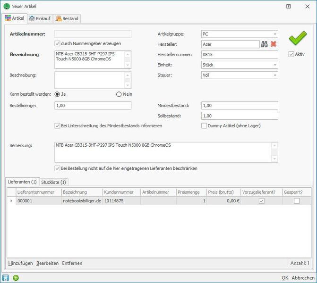Click the large green checkmark icon
317x283 pixels.
298,38
